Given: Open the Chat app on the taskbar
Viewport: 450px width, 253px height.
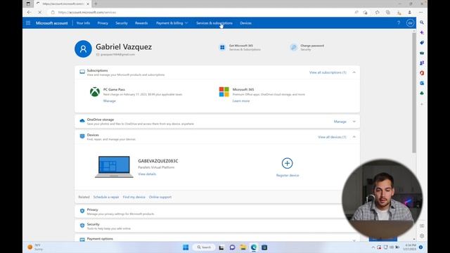Looking at the screenshot, I should click(x=232, y=247).
